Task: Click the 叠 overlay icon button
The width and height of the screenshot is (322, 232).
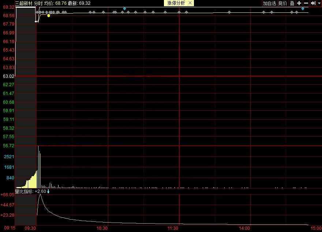Action: [292, 3]
